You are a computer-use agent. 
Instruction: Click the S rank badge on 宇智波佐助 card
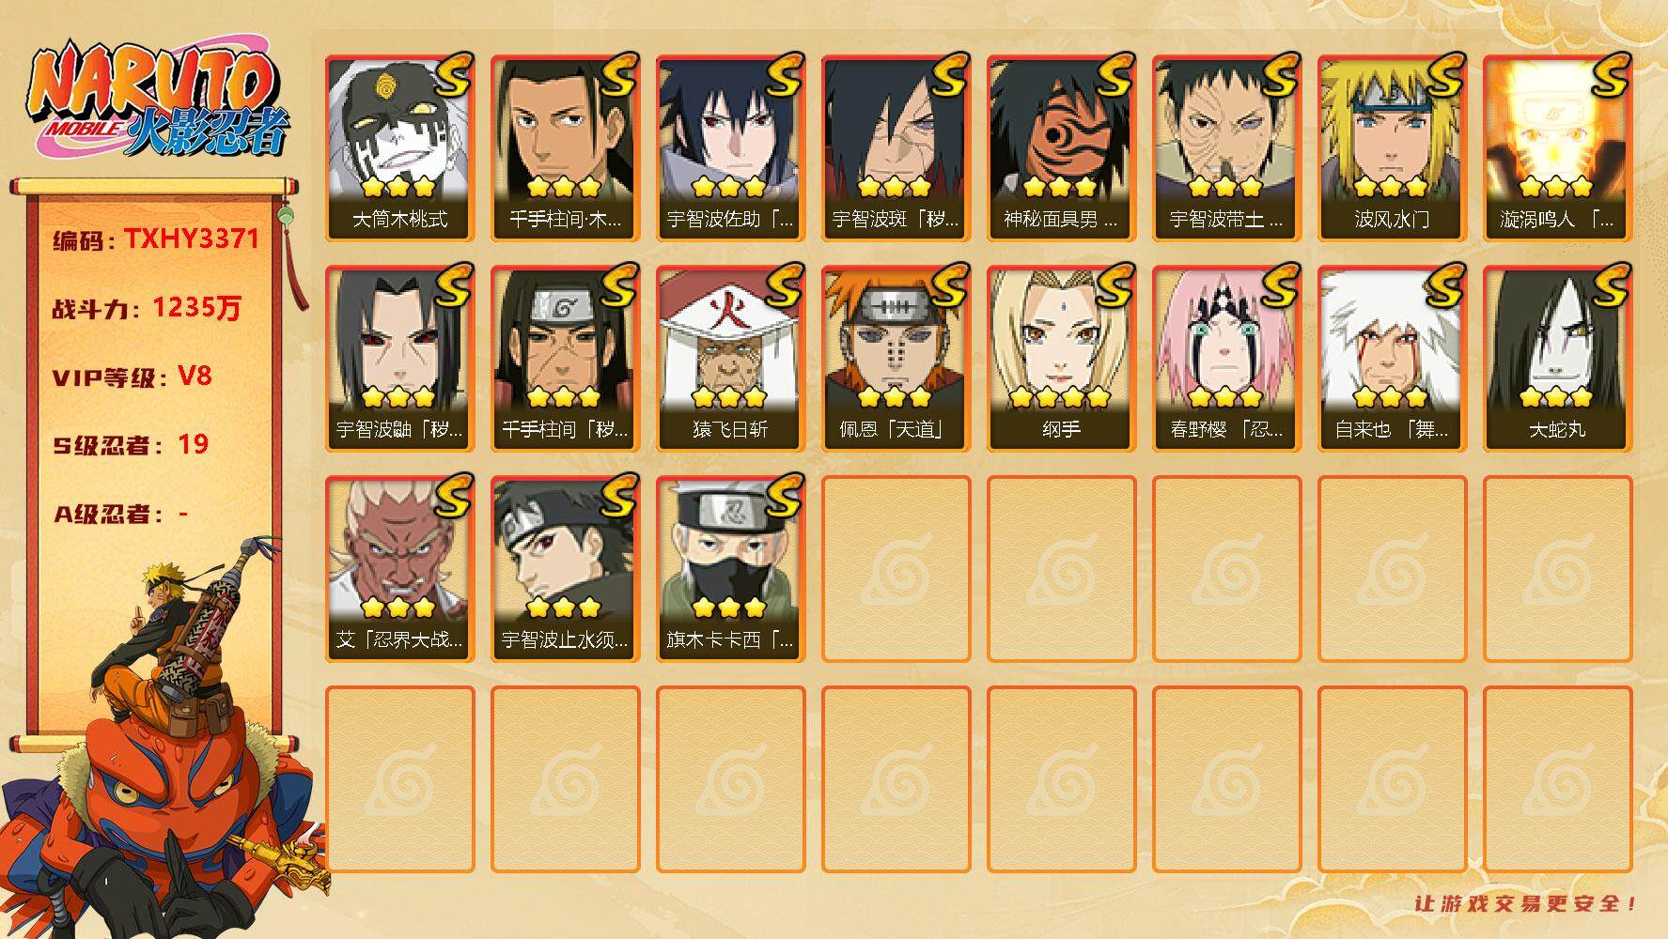(784, 76)
